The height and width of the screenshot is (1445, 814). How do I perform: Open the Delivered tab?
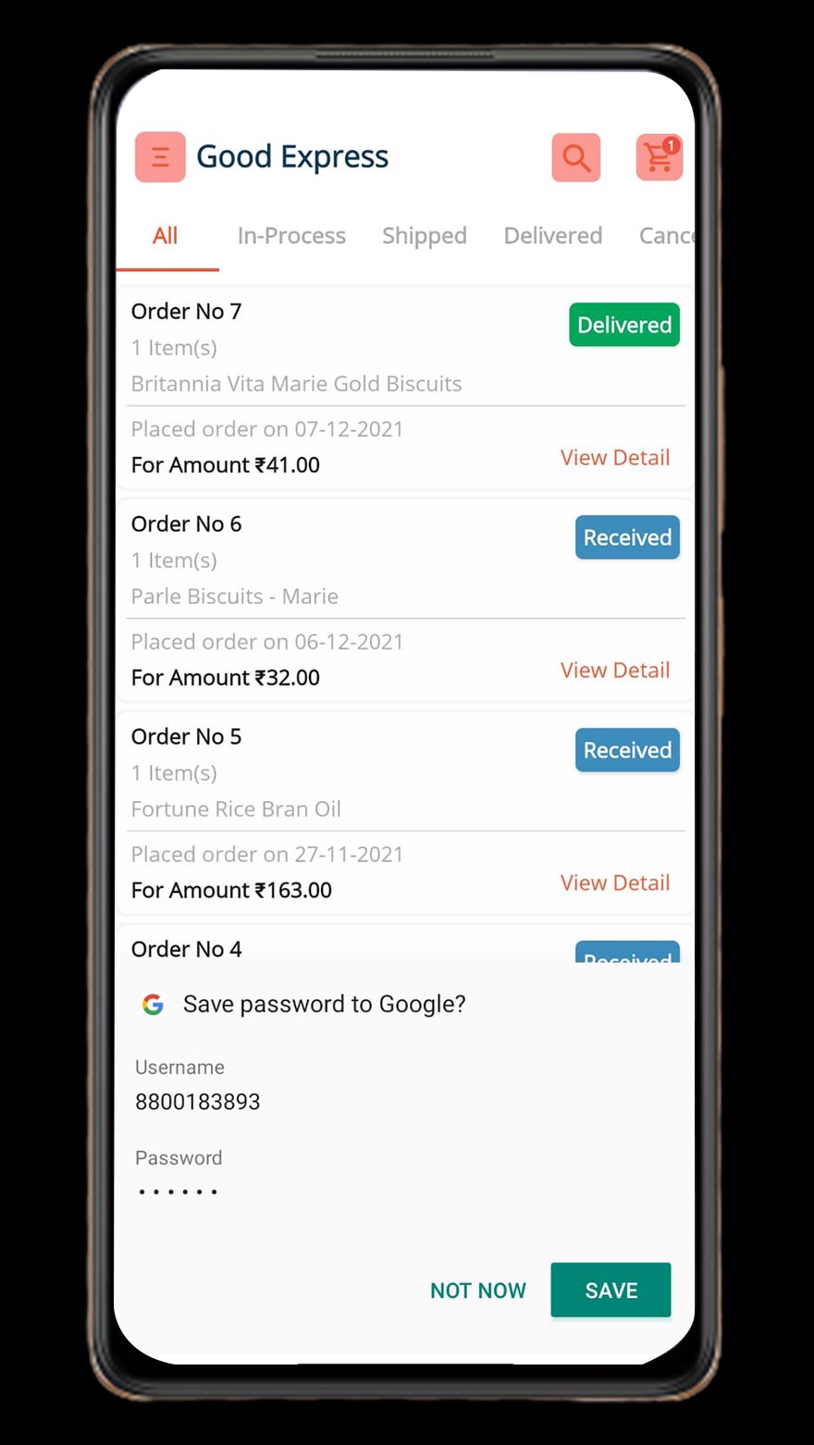click(x=553, y=236)
